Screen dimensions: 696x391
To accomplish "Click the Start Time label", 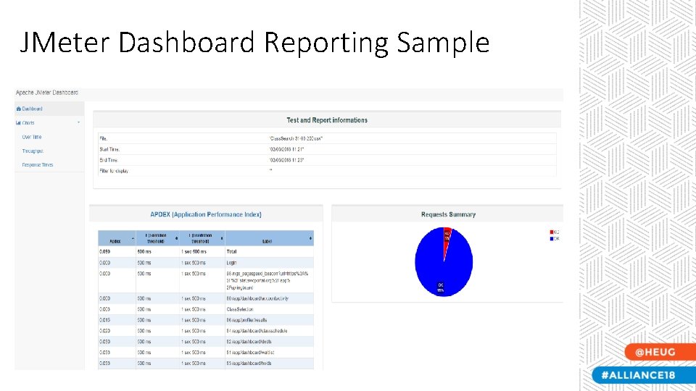I will [109, 149].
